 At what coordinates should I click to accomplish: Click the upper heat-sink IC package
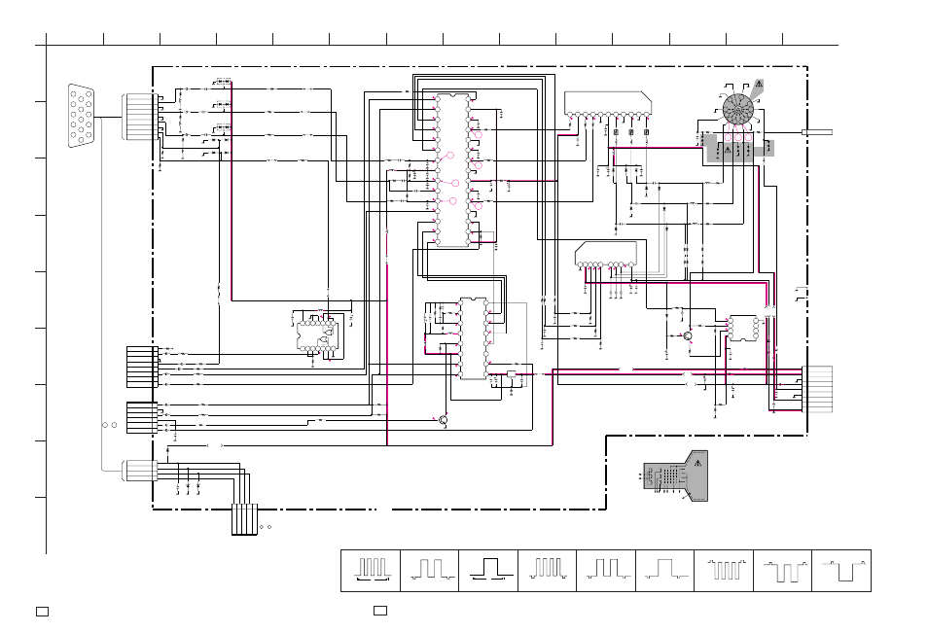[x=608, y=103]
